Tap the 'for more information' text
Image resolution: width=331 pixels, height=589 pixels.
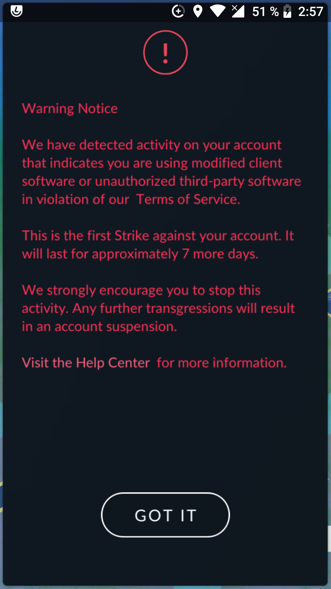pyautogui.click(x=222, y=363)
